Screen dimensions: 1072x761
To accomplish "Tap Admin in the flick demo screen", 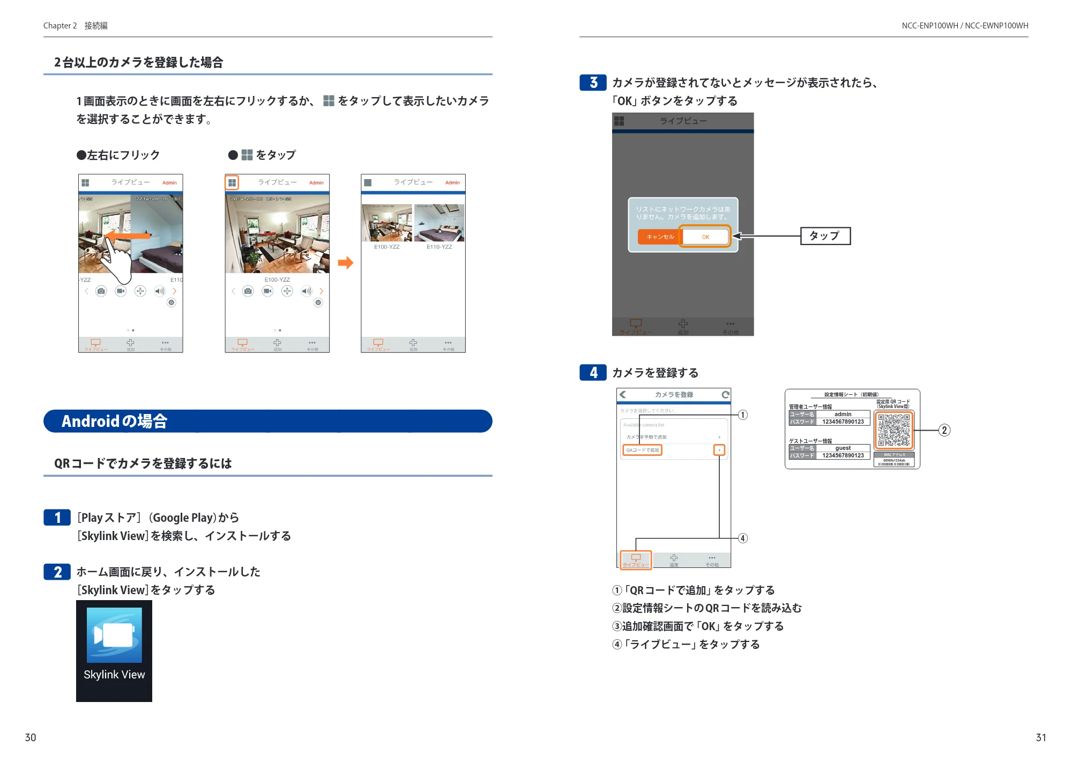I will pos(169,183).
